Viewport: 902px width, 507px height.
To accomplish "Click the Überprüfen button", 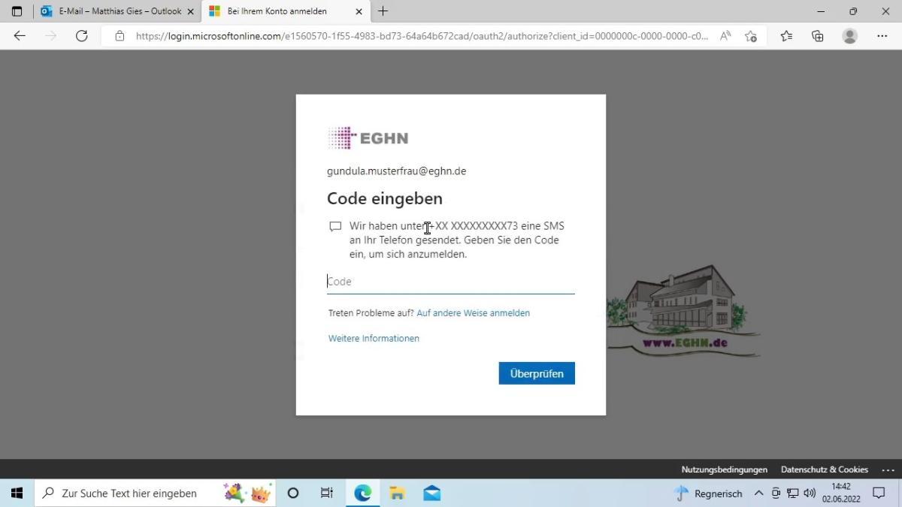I will click(x=536, y=373).
